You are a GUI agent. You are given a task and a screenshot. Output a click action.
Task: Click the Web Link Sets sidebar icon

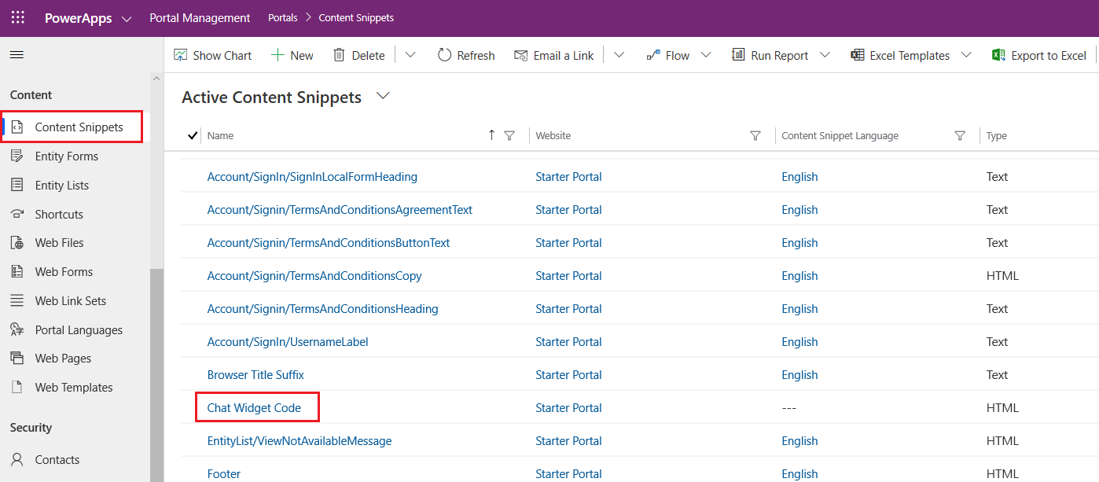click(17, 301)
